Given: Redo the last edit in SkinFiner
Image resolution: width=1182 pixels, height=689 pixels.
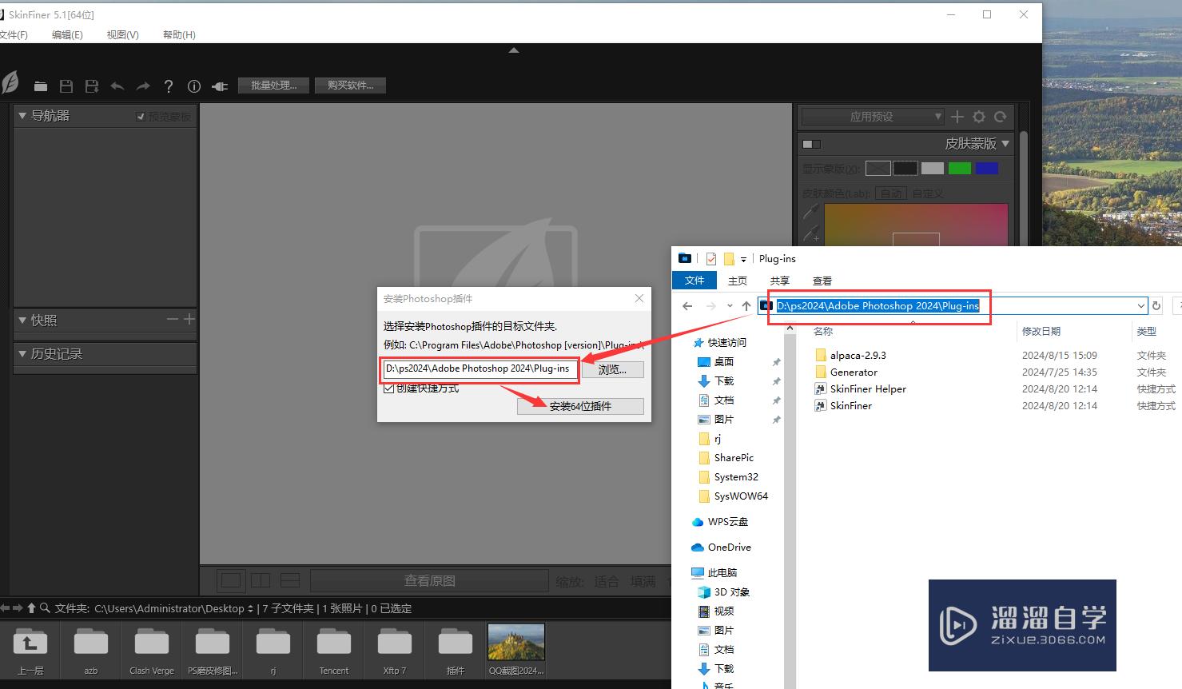Looking at the screenshot, I should 143,86.
